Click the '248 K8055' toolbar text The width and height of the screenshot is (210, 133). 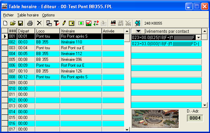tap(153, 23)
